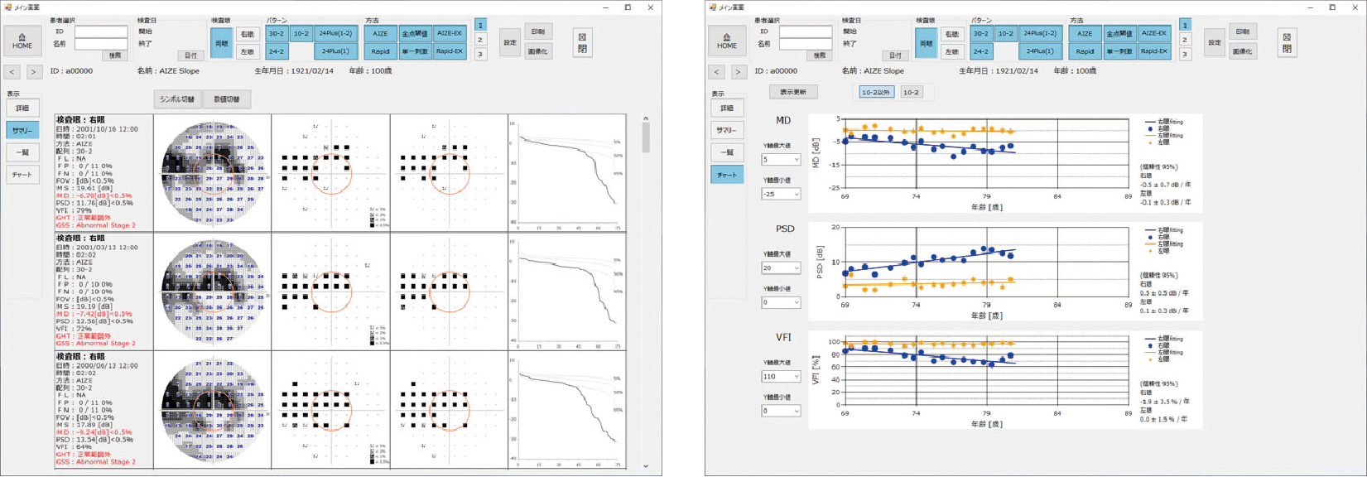Toggle 全点閾値 method in left summary window
Image resolution: width=1367 pixels, height=477 pixels.
(415, 34)
